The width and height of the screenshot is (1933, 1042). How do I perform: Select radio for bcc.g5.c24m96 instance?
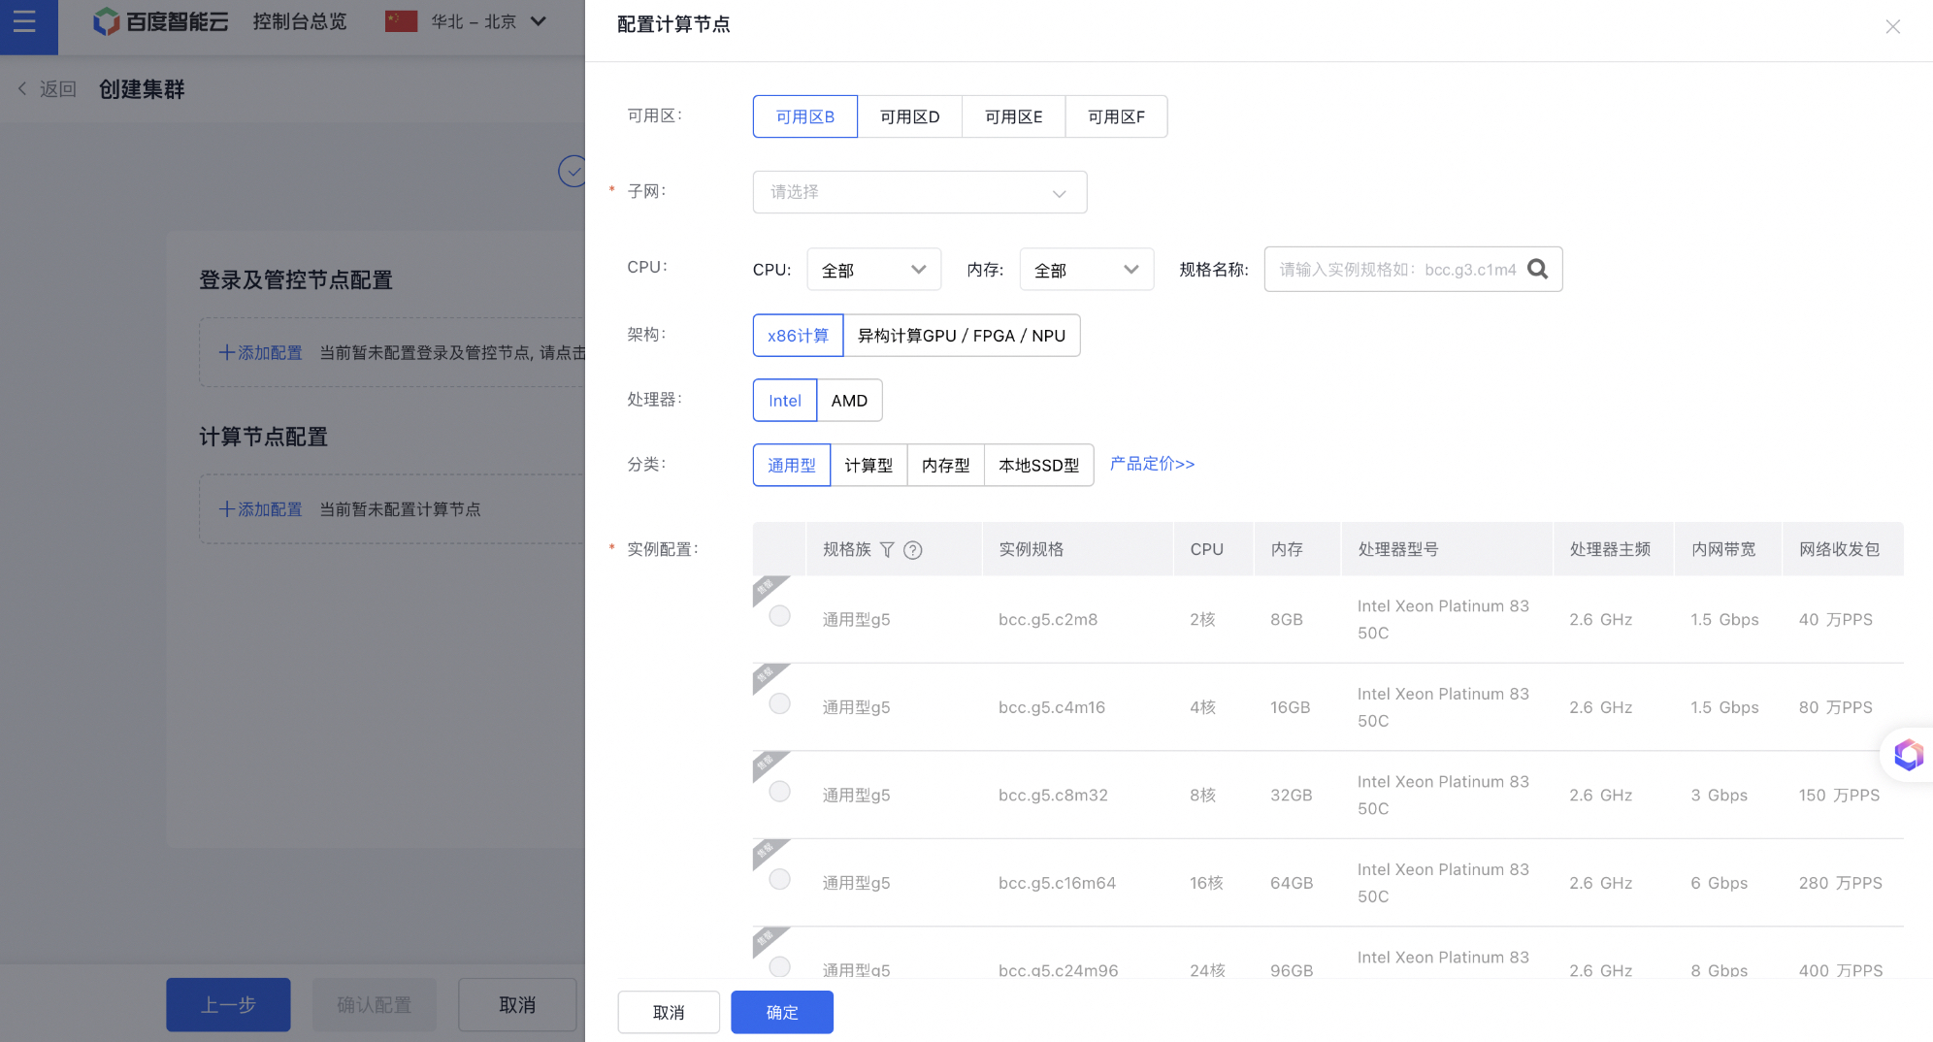(x=779, y=967)
